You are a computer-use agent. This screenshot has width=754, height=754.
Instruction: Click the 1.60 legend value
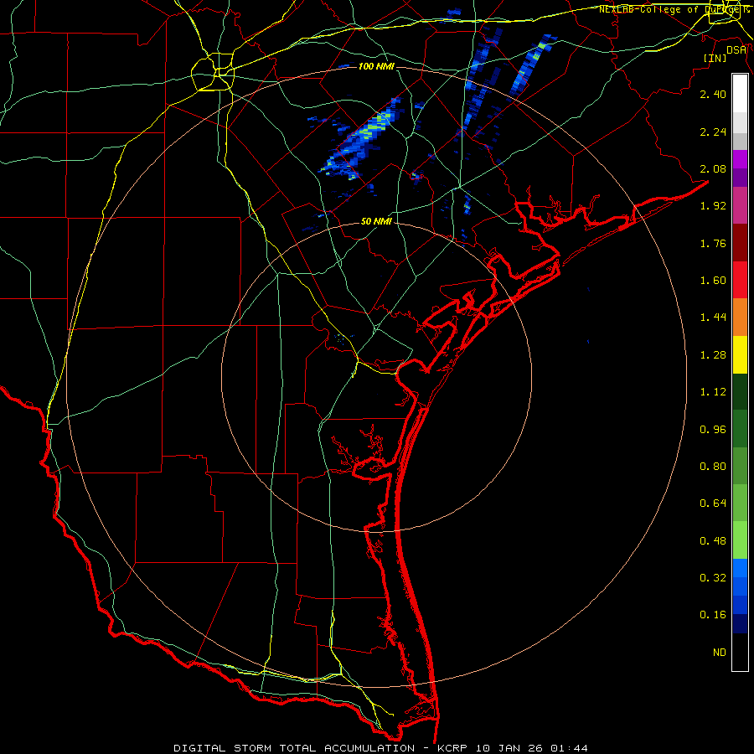pyautogui.click(x=713, y=281)
